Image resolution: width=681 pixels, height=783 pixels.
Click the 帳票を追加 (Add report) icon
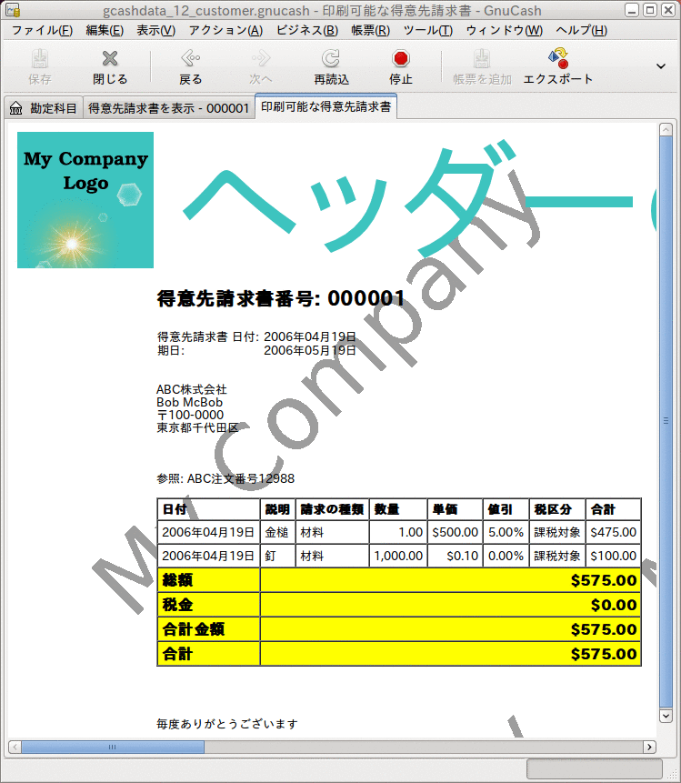(482, 60)
